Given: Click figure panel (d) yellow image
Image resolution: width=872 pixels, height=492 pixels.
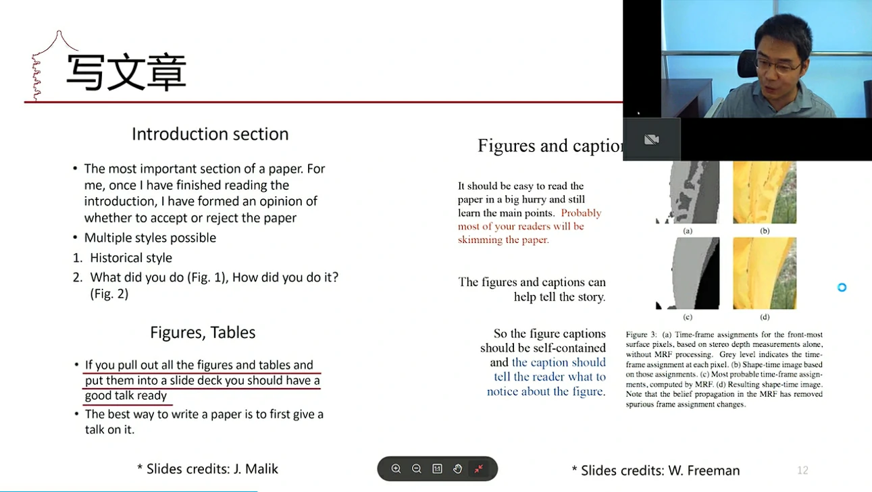Looking at the screenshot, I should [x=765, y=273].
